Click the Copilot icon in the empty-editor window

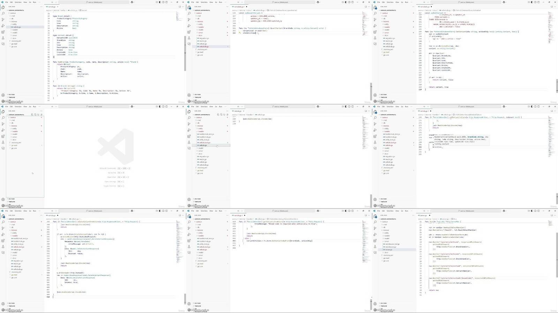132,107
